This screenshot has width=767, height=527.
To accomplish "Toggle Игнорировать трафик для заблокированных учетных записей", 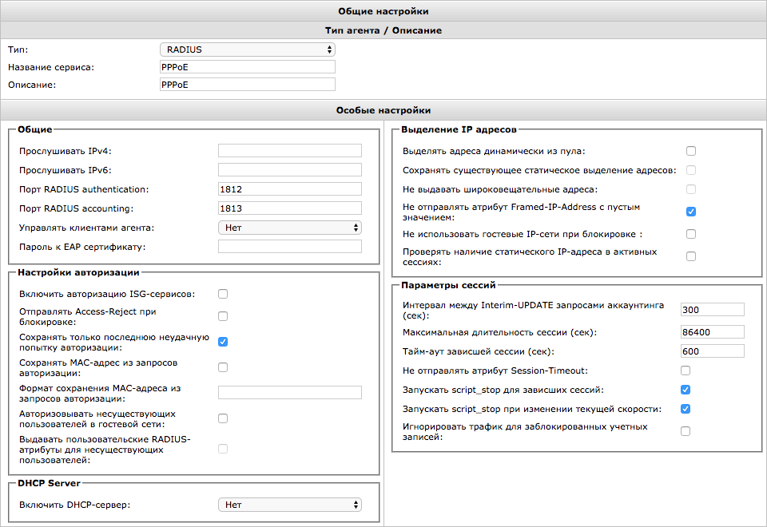I will [x=686, y=431].
